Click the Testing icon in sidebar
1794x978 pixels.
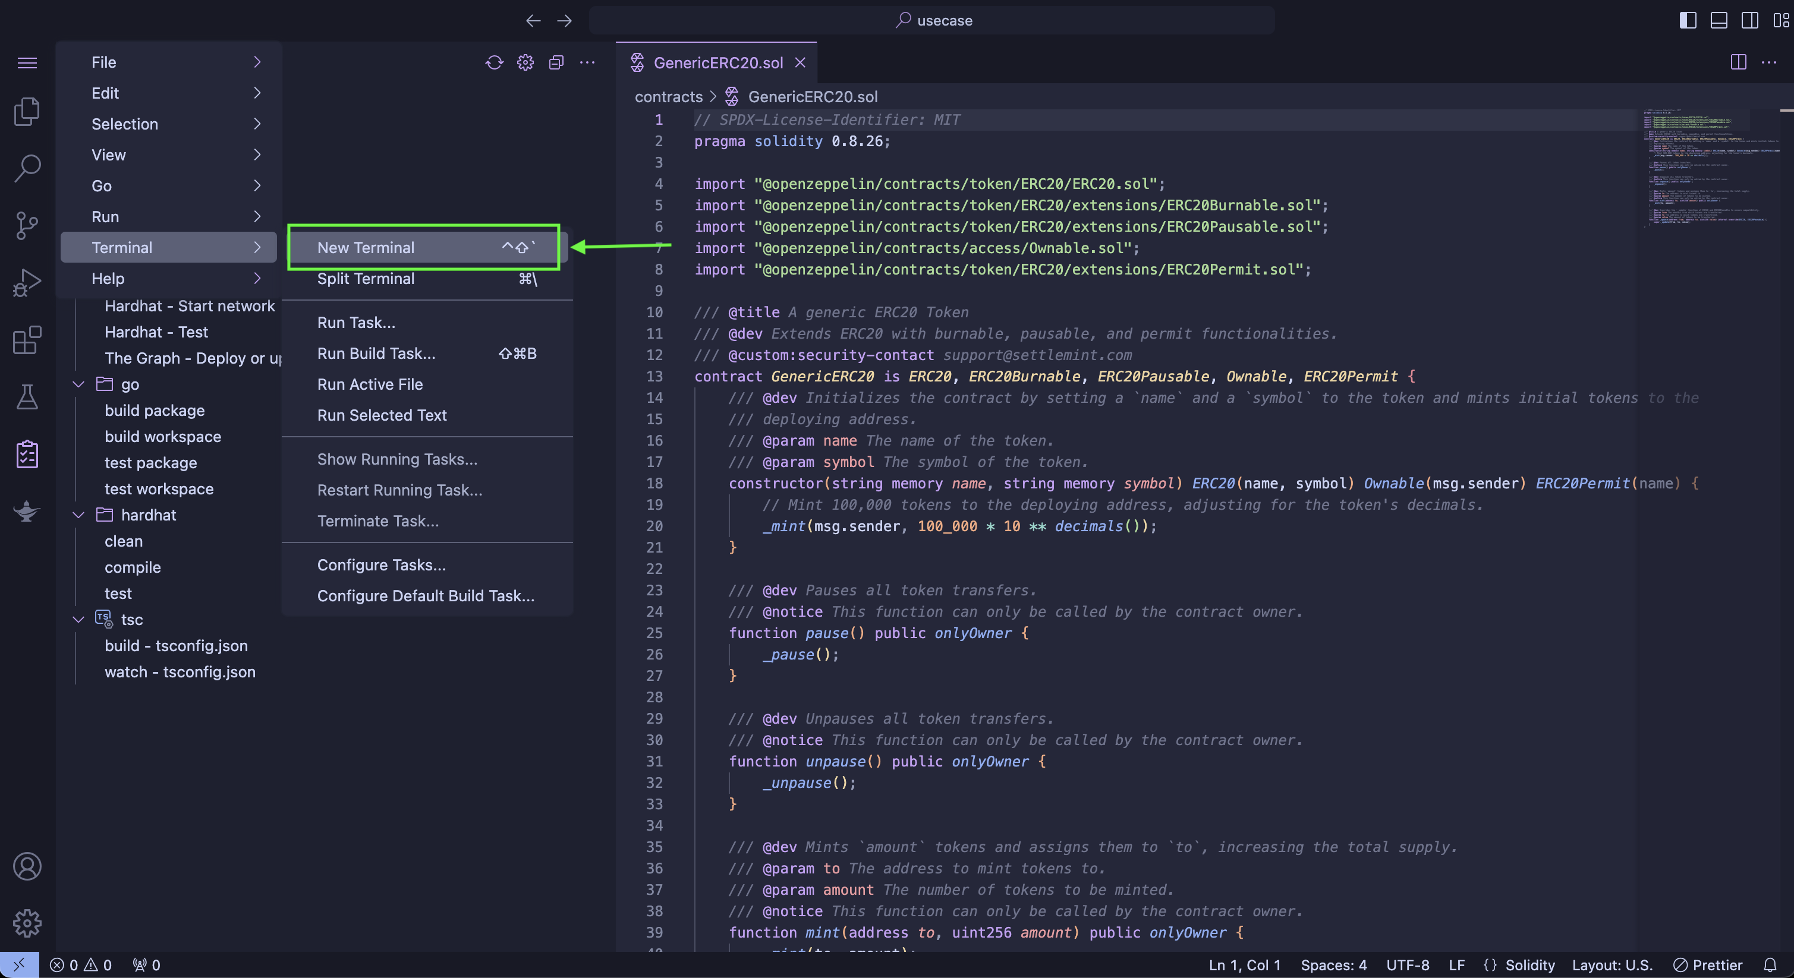tap(26, 396)
